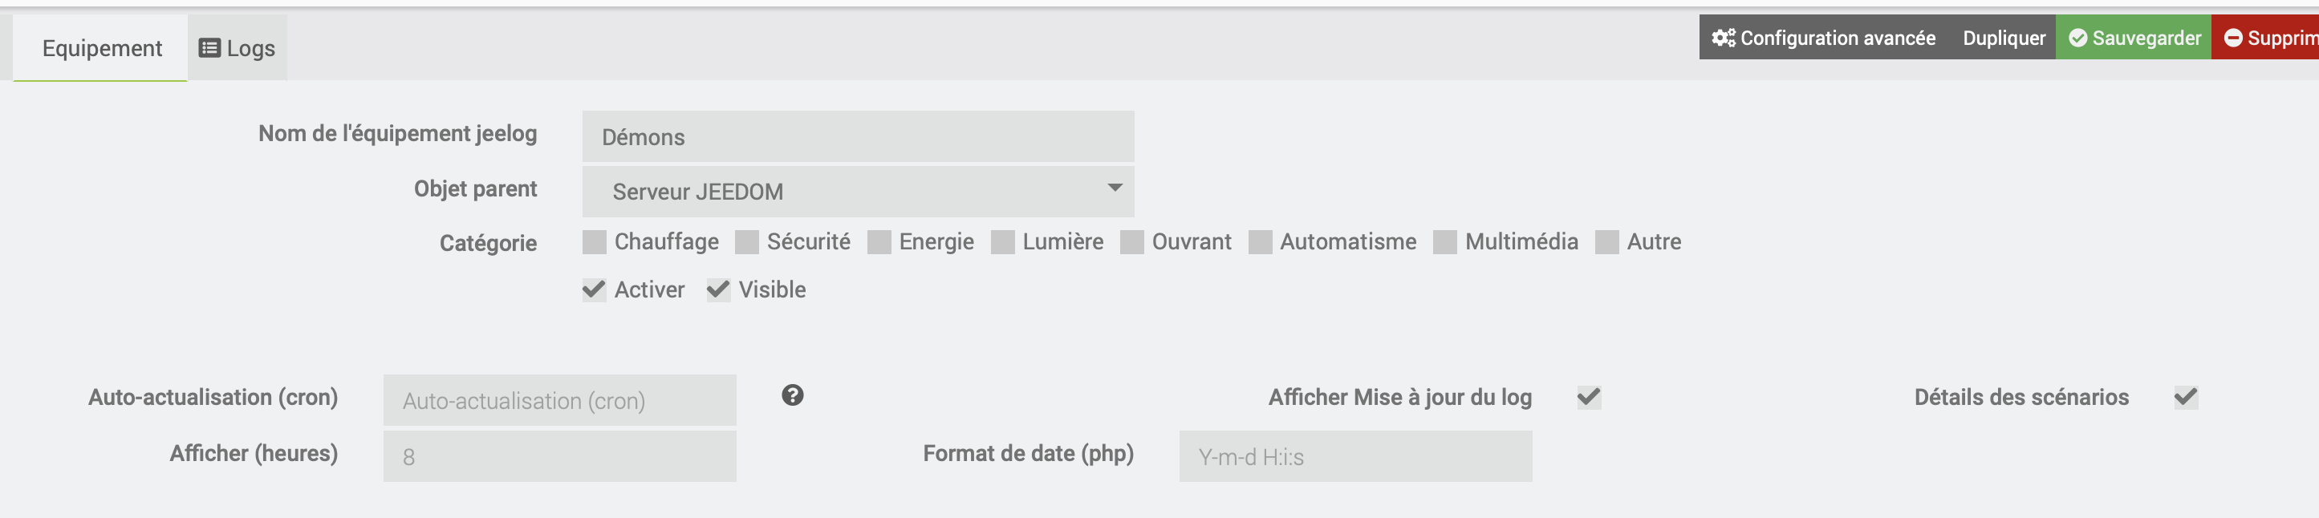
Task: Check the Sécurité category
Action: click(746, 243)
